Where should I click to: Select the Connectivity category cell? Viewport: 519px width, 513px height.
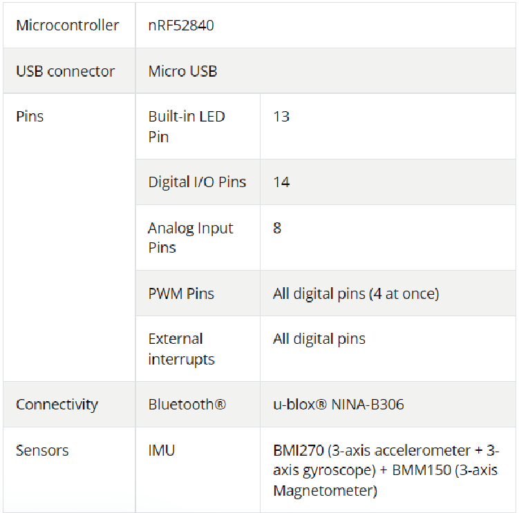(x=57, y=404)
